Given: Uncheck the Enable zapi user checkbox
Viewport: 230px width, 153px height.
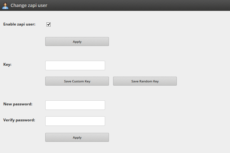Looking at the screenshot, I should pos(48,24).
